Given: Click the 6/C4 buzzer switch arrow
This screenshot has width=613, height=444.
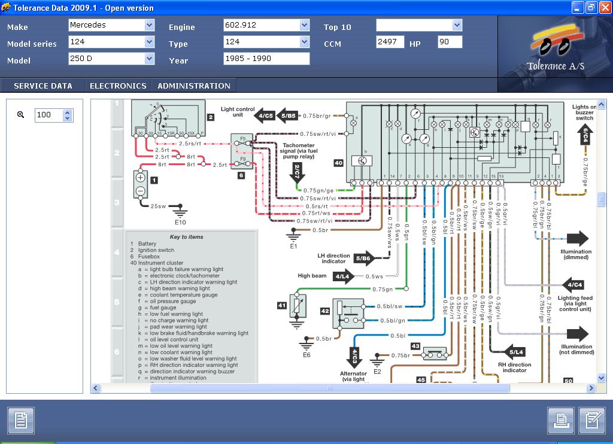Looking at the screenshot, I should 585,135.
